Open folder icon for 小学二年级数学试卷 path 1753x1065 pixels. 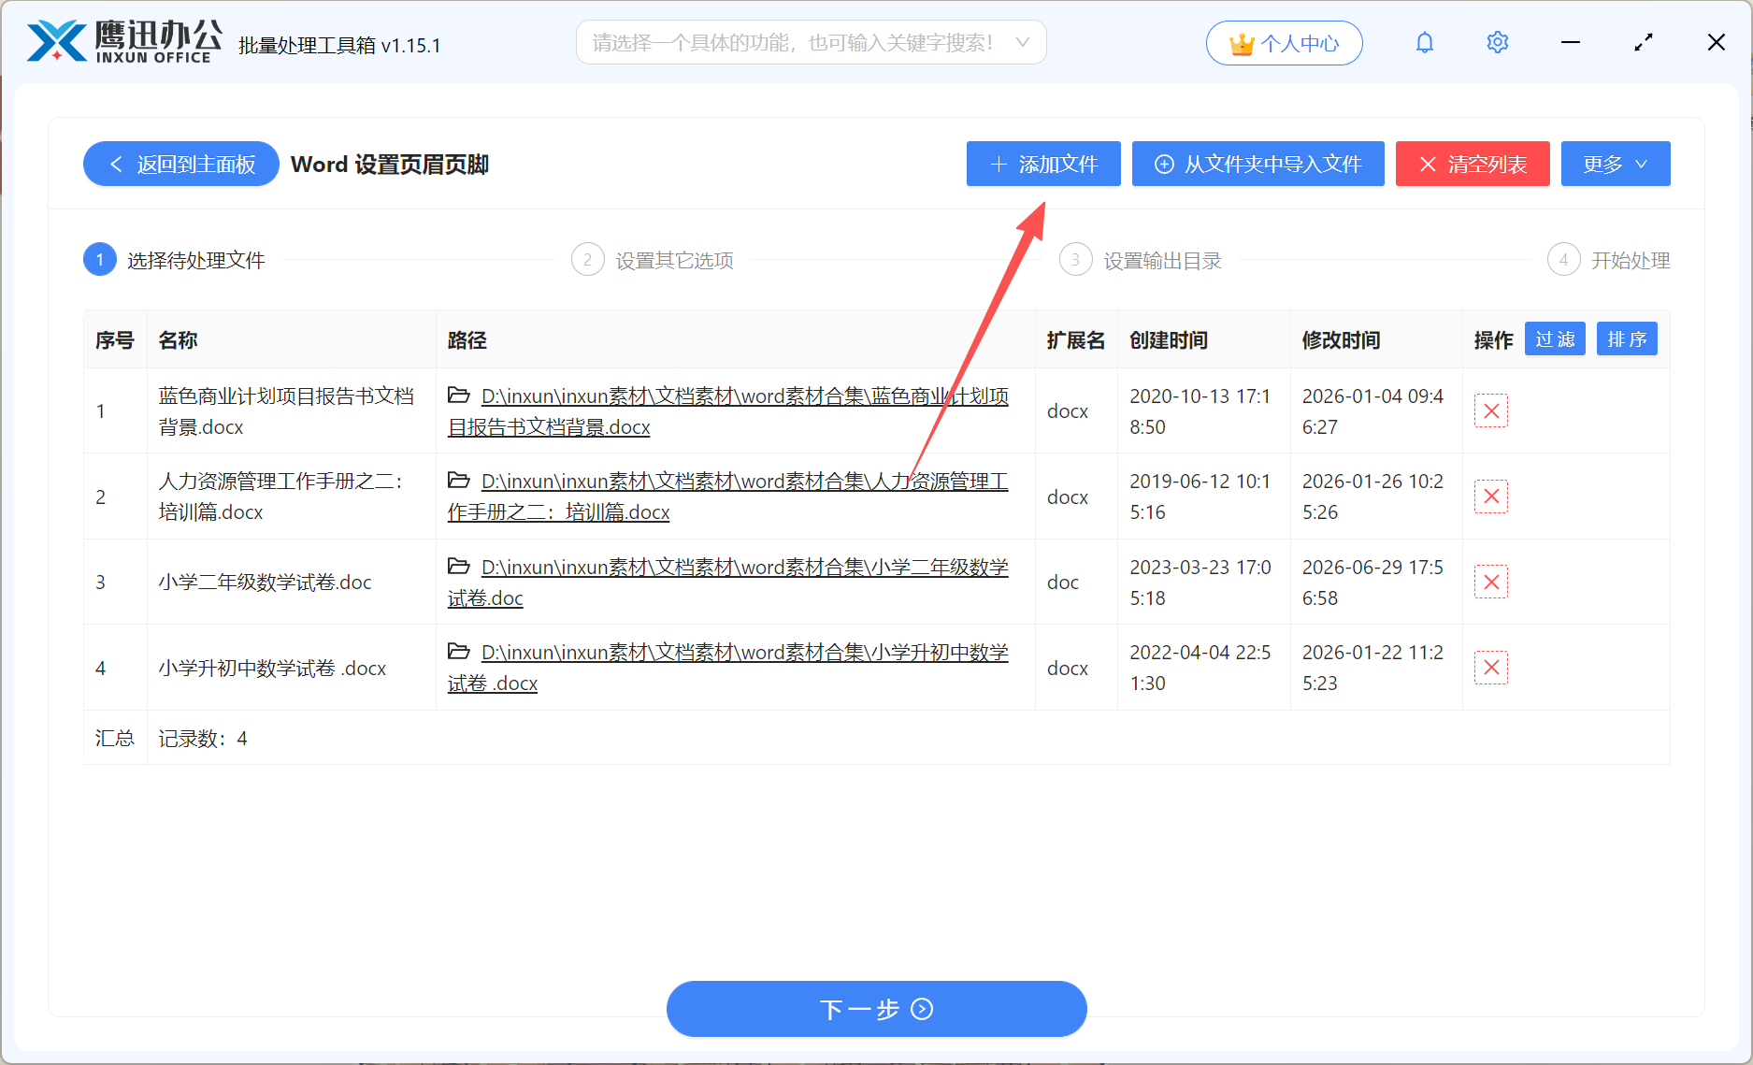click(458, 566)
